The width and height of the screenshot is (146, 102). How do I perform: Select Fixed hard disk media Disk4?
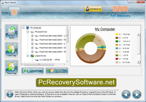[53, 52]
